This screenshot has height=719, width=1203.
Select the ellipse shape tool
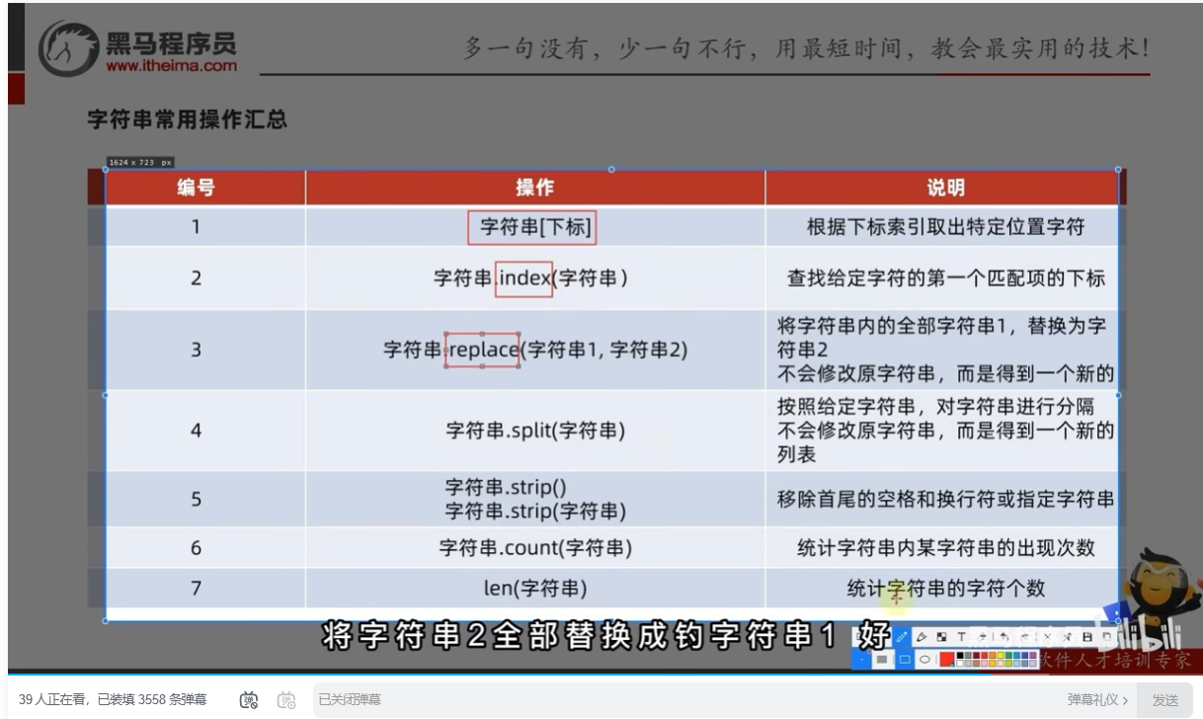(924, 659)
